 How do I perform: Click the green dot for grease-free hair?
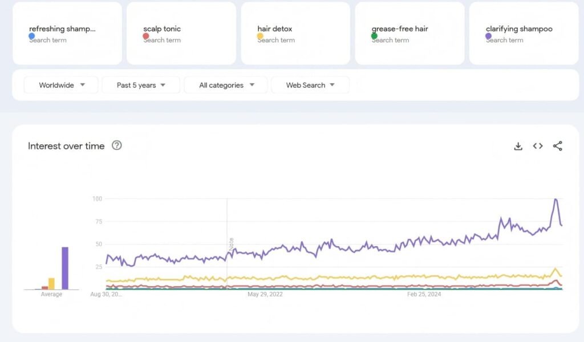coord(374,36)
